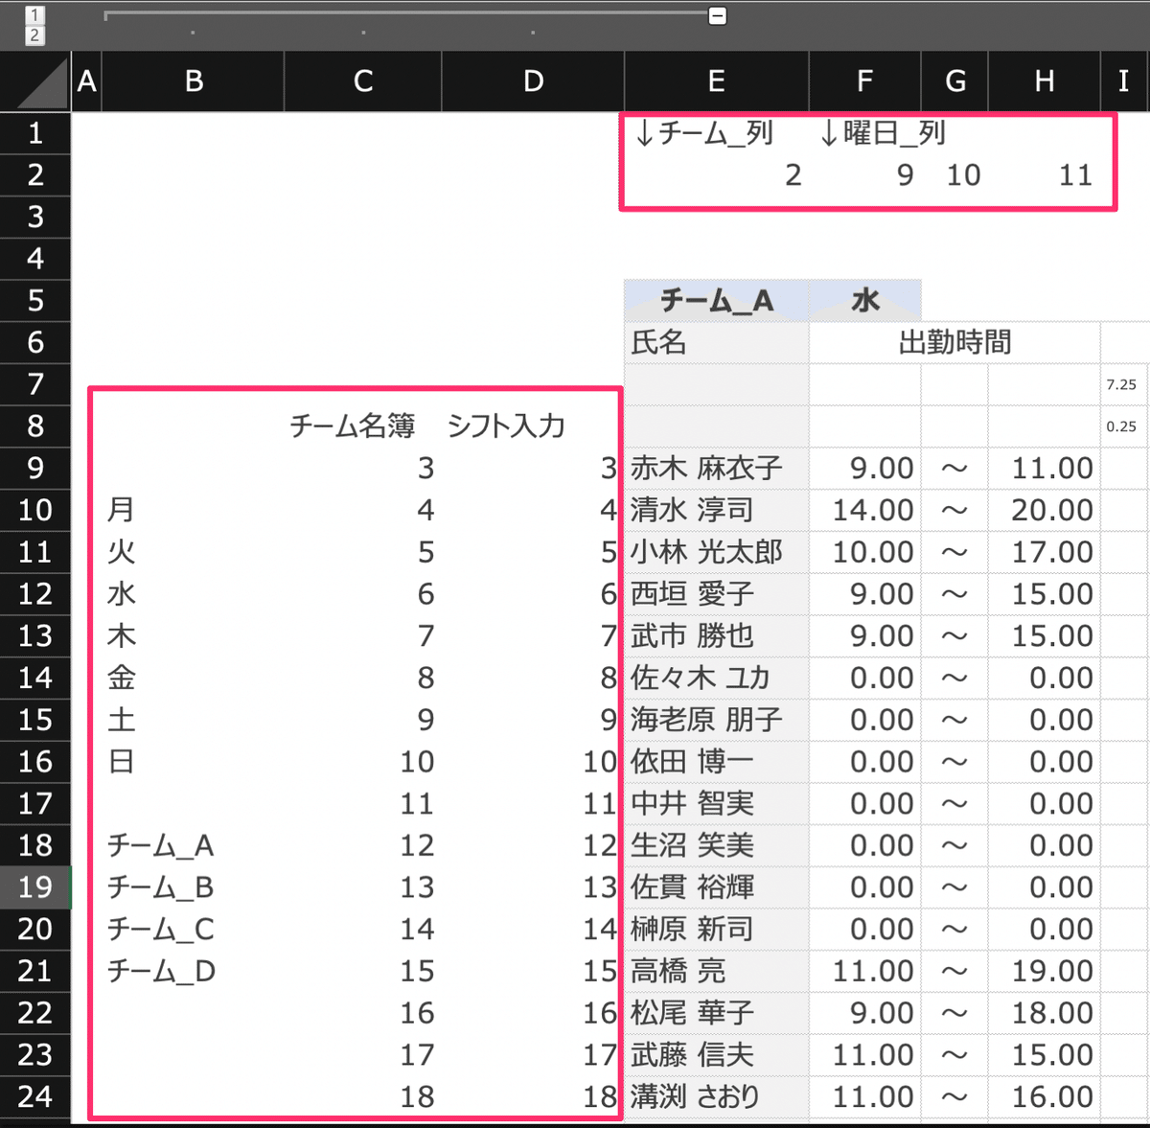Select cell E2 containing value 2
Image resolution: width=1150 pixels, height=1128 pixels.
[x=716, y=175]
